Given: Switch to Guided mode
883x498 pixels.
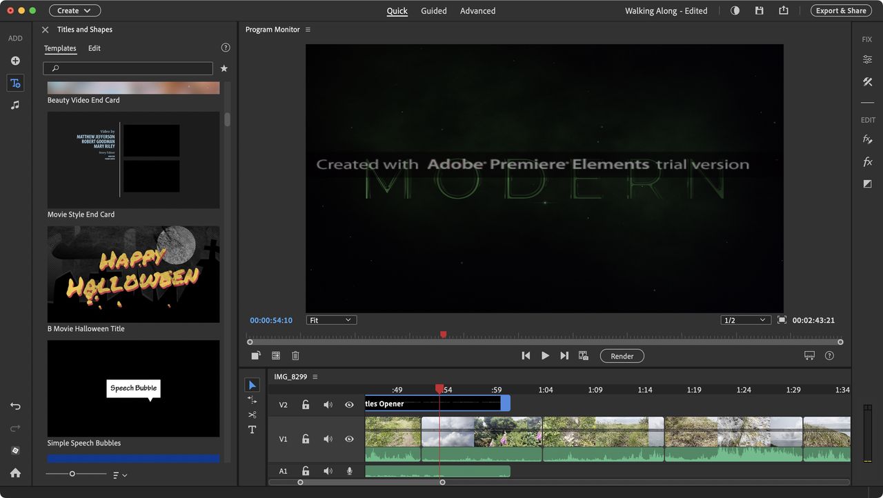Looking at the screenshot, I should (434, 11).
